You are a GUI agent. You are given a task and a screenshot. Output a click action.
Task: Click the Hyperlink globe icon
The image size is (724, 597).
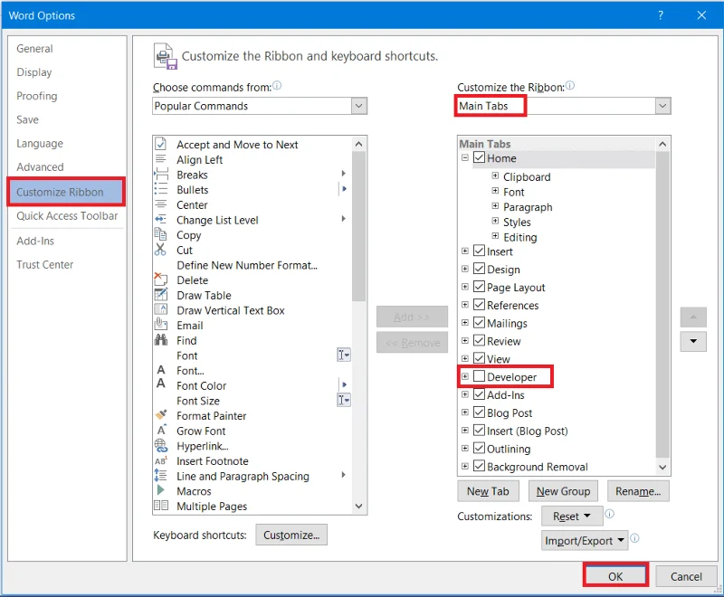[161, 445]
